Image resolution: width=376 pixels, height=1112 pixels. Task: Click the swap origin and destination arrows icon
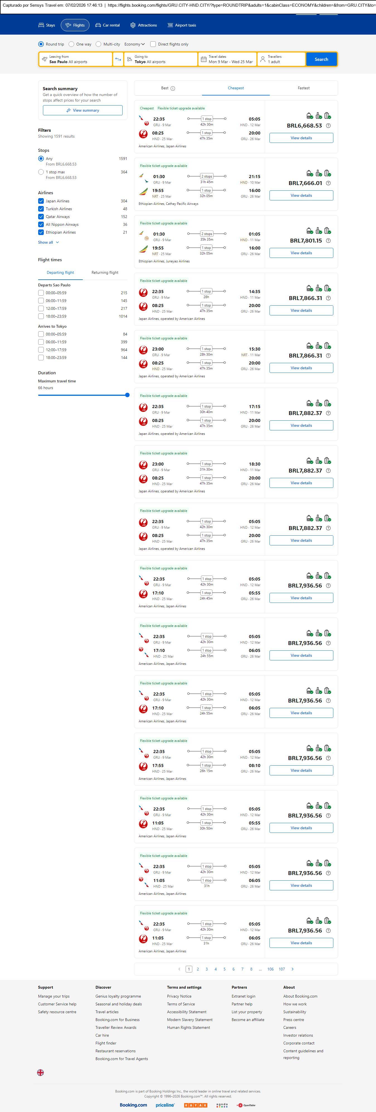click(118, 59)
